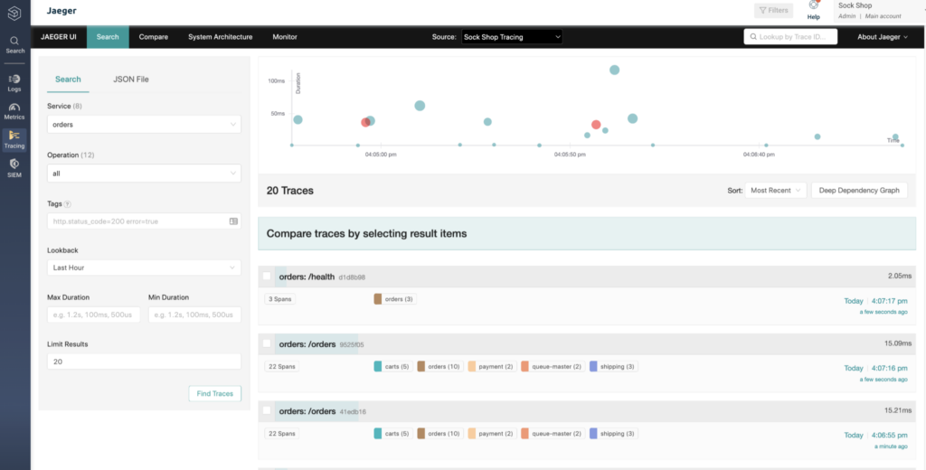Open the Sort dropdown Most Recent
The height and width of the screenshot is (470, 926).
click(x=775, y=190)
